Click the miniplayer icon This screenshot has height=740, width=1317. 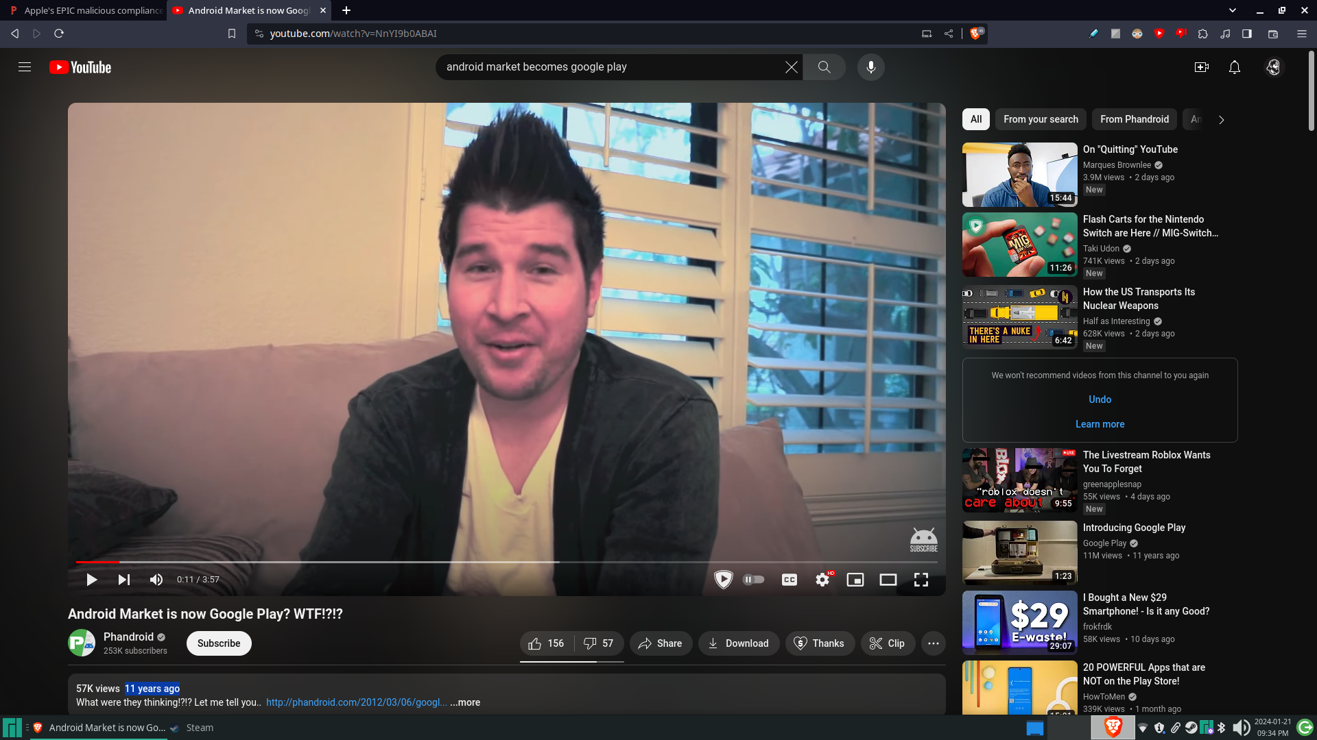point(855,580)
